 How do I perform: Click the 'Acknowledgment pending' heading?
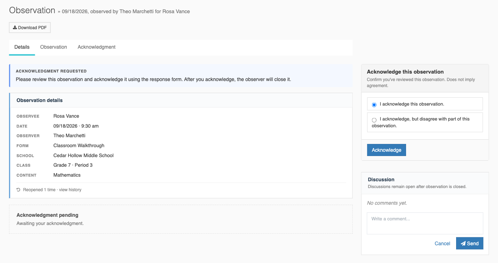point(48,215)
